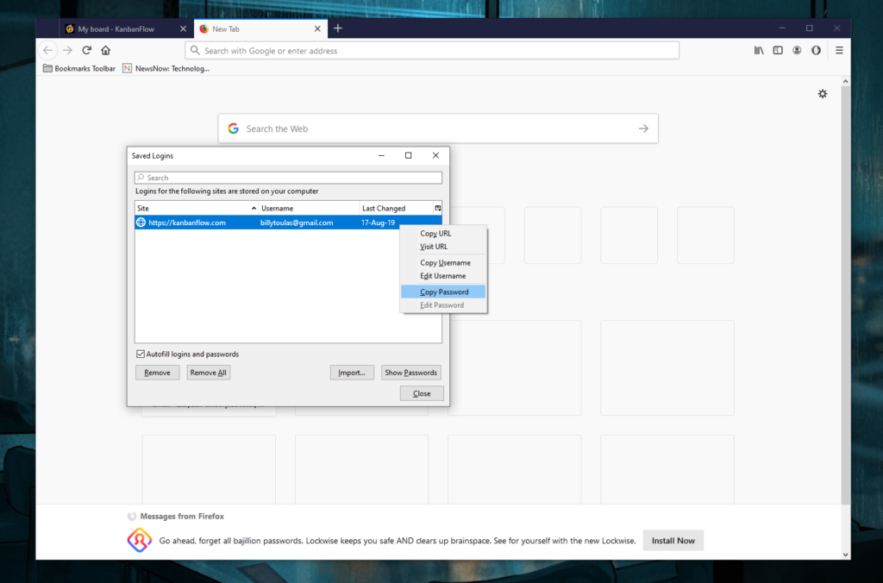Click Show Passwords button

point(411,373)
